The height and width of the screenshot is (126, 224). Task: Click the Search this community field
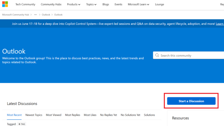click(x=188, y=55)
